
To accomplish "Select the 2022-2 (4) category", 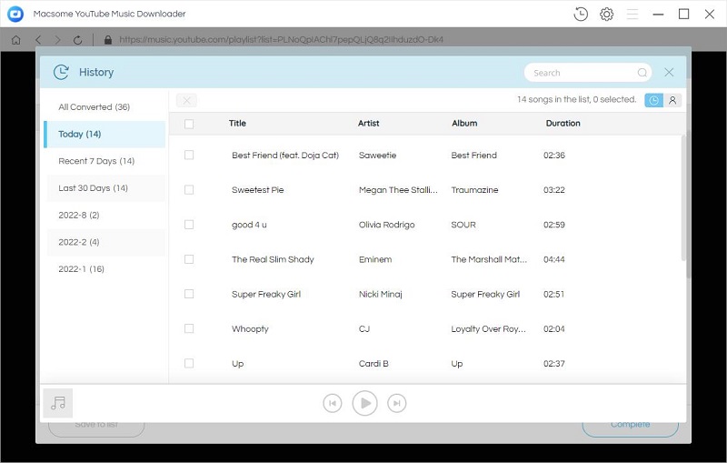I will coord(105,242).
